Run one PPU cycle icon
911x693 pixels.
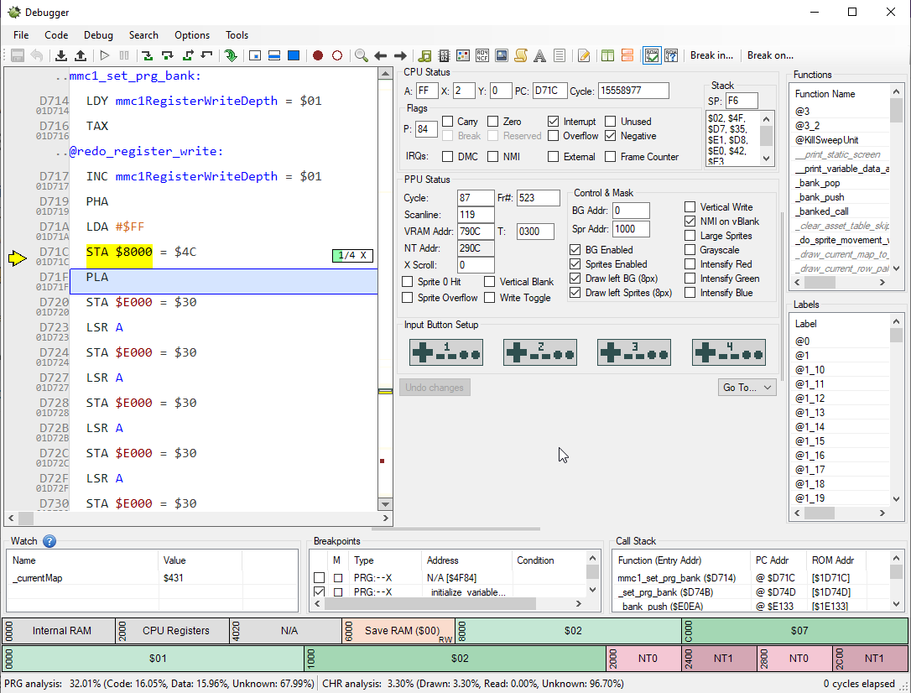(x=254, y=55)
